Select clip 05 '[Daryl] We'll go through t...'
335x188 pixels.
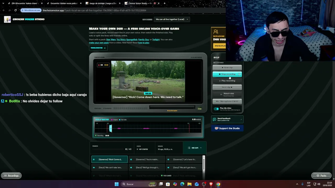[x=147, y=168]
